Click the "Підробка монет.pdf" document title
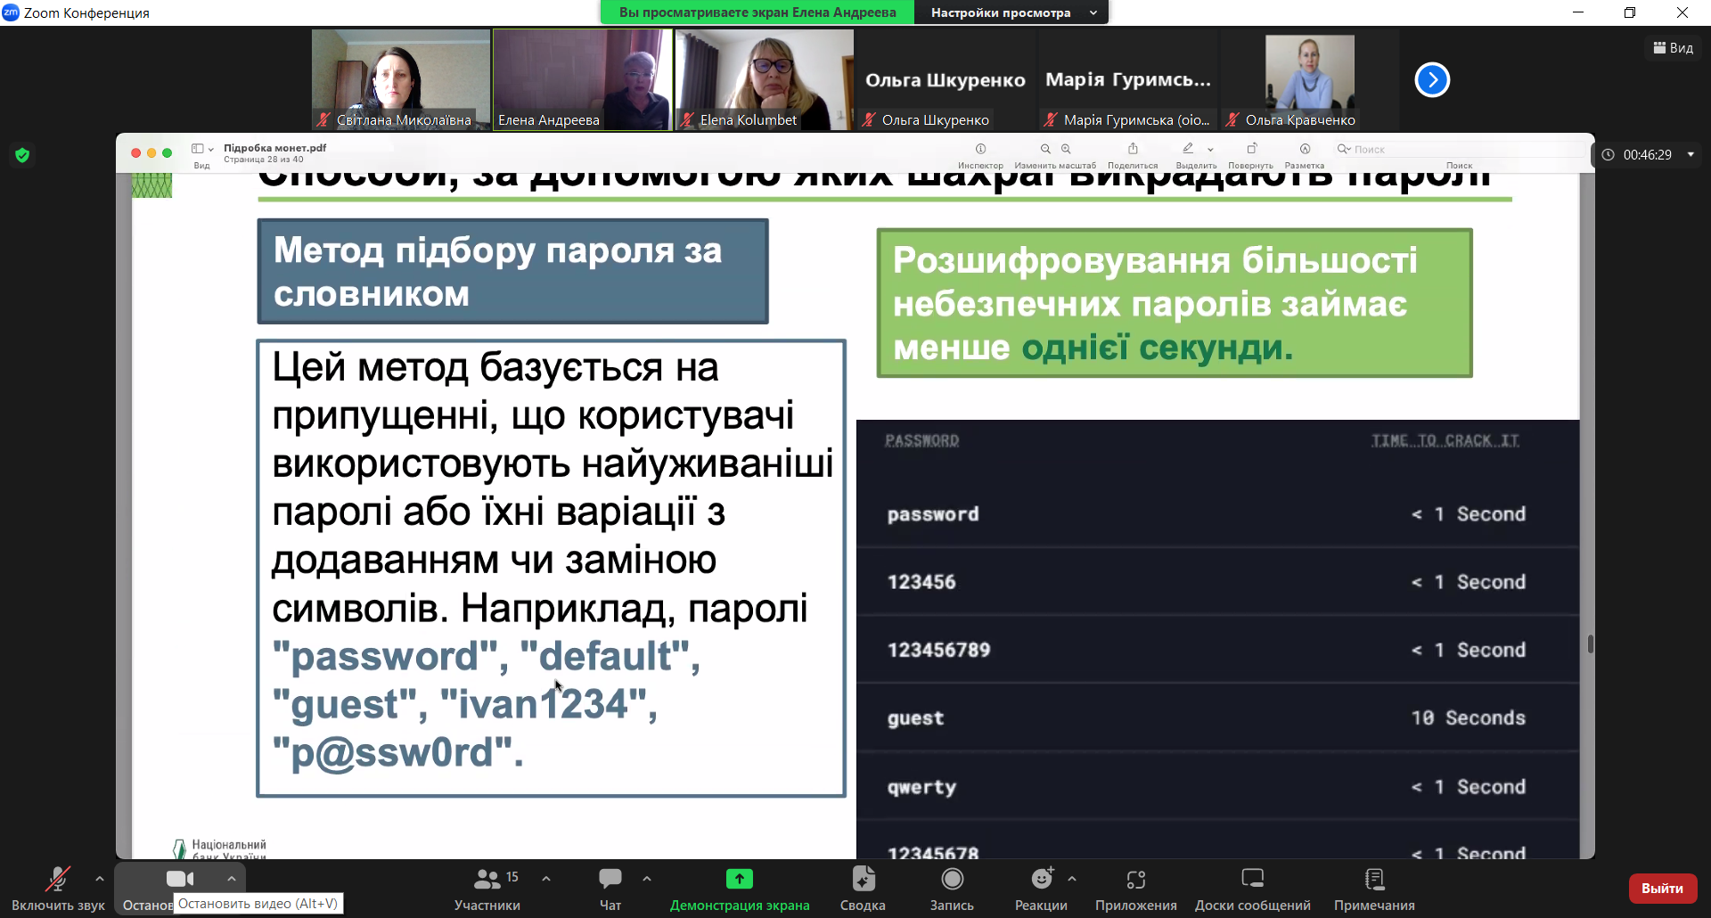1711x918 pixels. [x=274, y=148]
